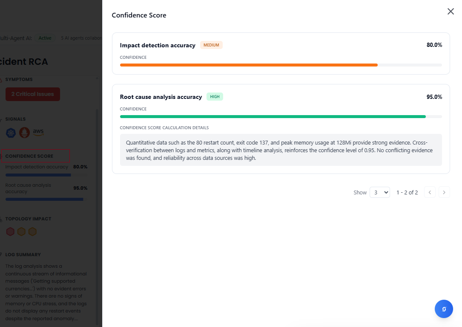The height and width of the screenshot is (327, 462).
Task: Click the AWS signal icon
Action: pyautogui.click(x=38, y=132)
